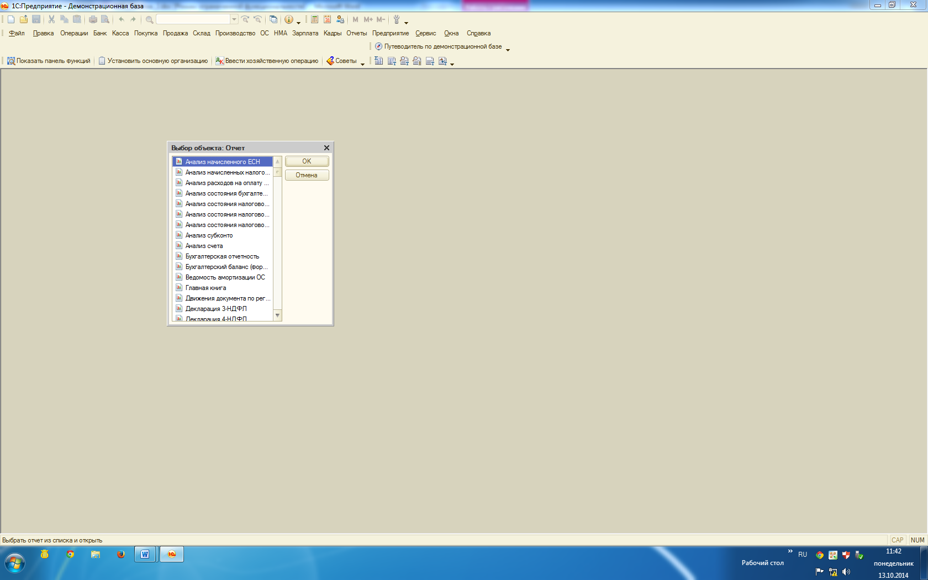Select Декларация 3-НДФЛ in the list
Viewport: 928px width, 580px height.
223,309
